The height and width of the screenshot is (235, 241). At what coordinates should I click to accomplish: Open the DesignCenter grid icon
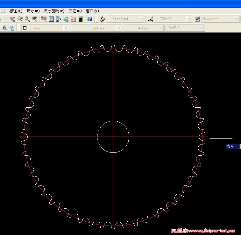point(51,19)
